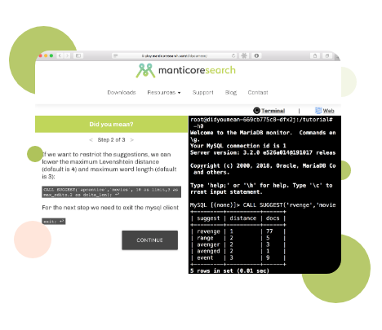The image size is (382, 330).
Task: Open the share icon in browser toolbar
Action: point(315,55)
